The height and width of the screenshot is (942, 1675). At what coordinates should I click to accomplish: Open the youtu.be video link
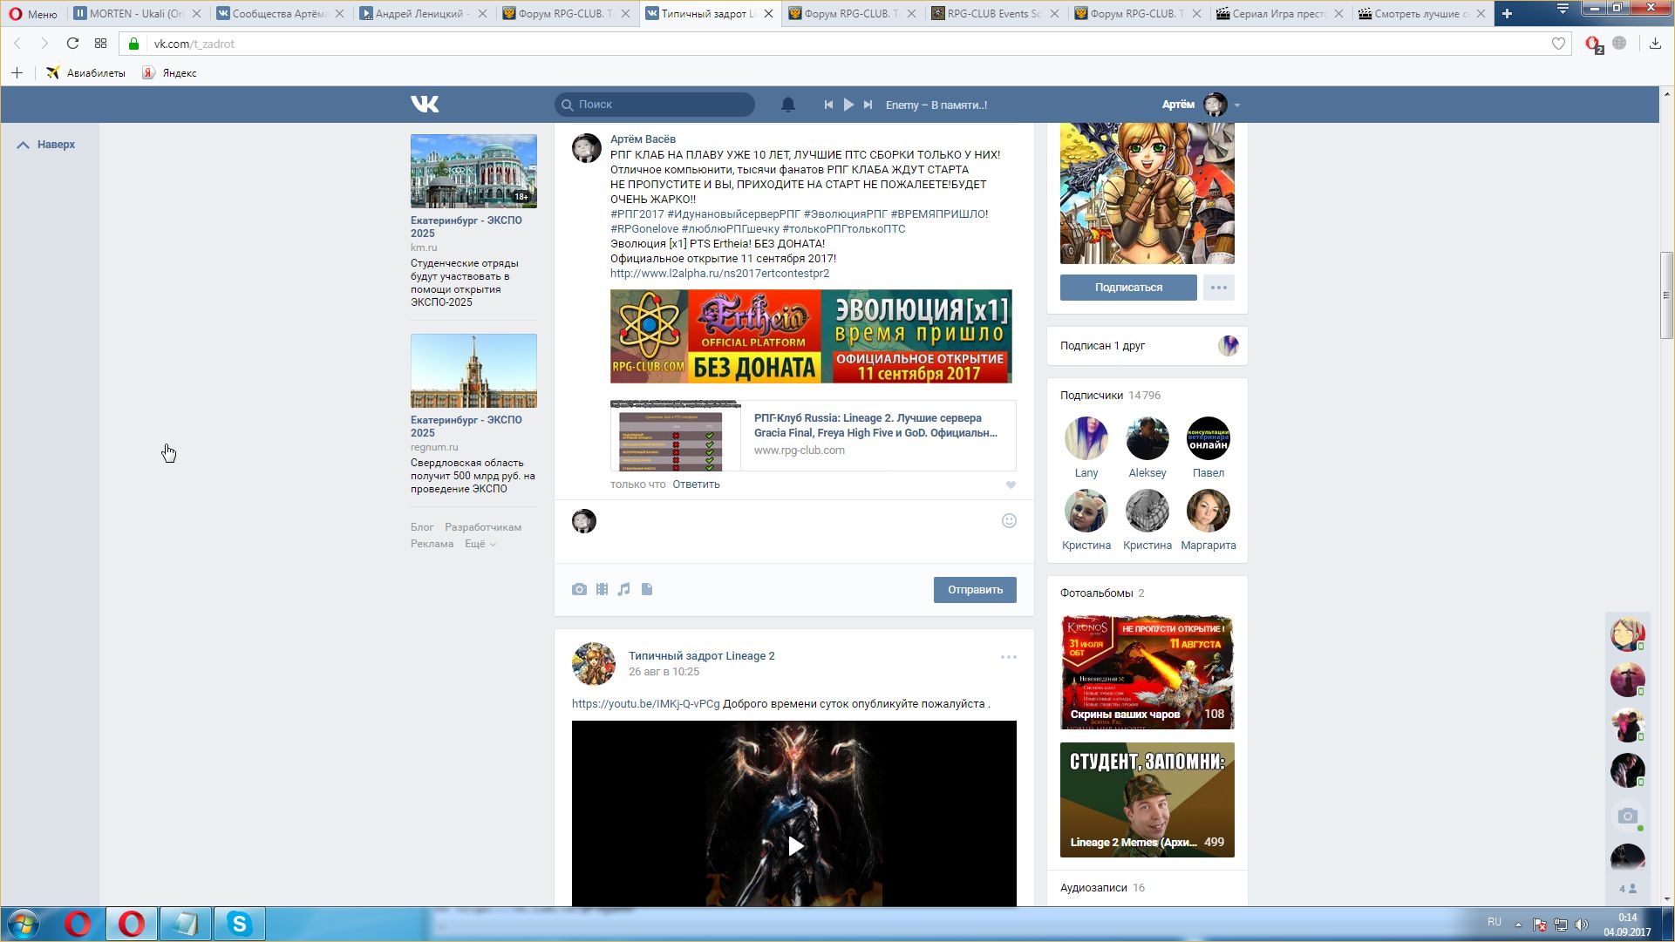pyautogui.click(x=646, y=704)
